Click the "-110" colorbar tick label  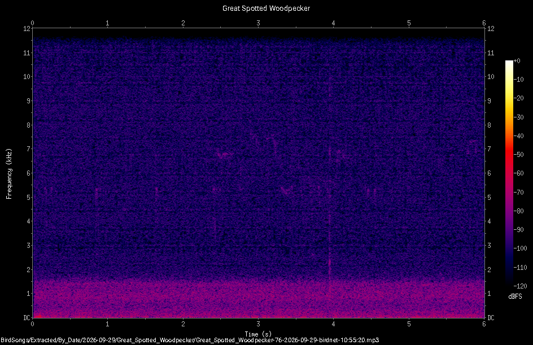[x=520, y=268]
